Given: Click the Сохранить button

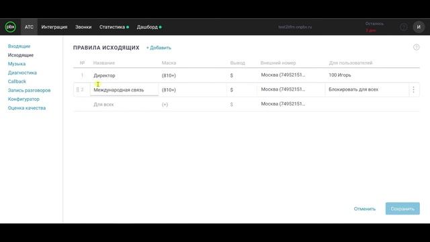Looking at the screenshot, I should [402, 208].
